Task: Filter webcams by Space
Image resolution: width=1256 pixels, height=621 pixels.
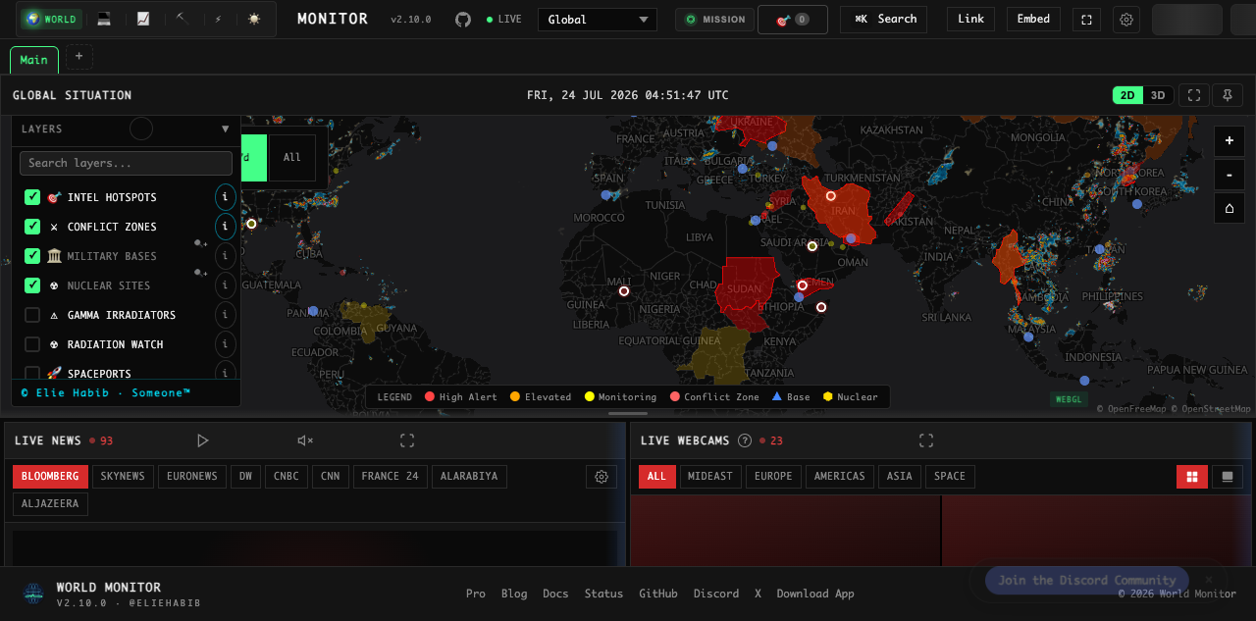Action: point(950,477)
